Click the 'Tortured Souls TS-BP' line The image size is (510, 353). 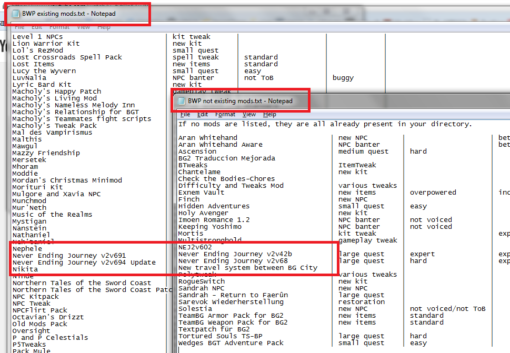[220, 336]
